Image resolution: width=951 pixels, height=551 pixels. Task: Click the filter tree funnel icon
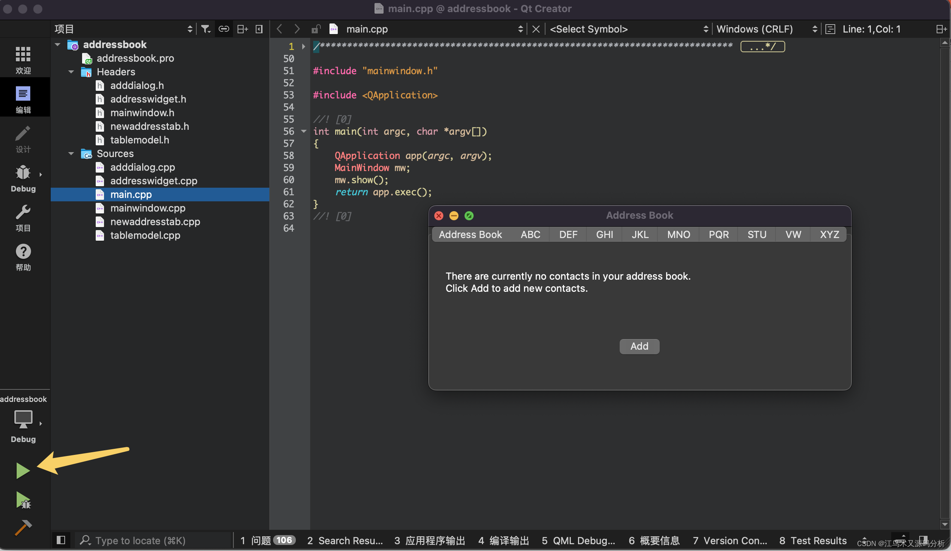click(206, 29)
